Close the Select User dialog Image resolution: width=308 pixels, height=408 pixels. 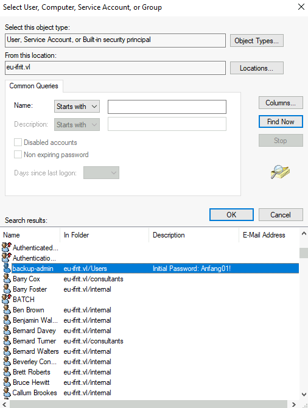(301, 7)
